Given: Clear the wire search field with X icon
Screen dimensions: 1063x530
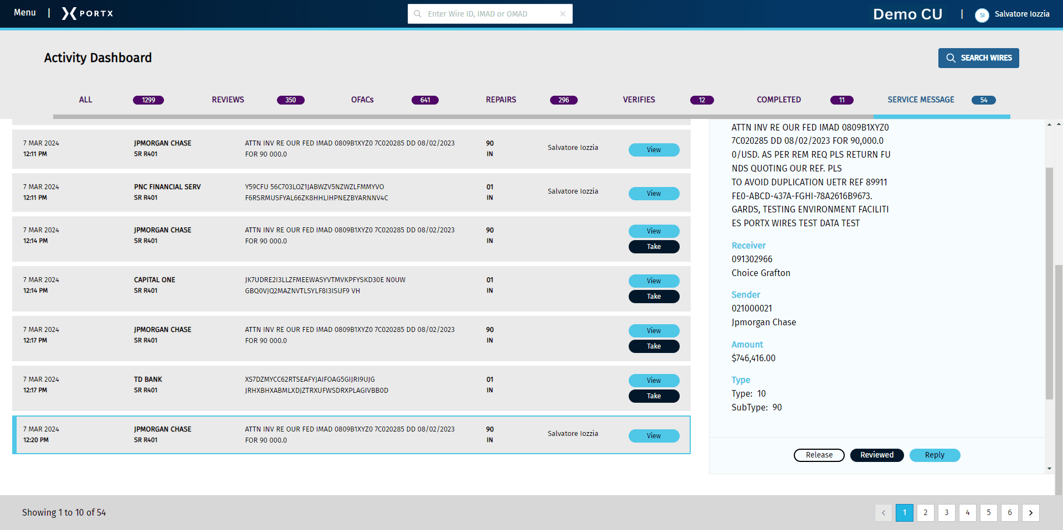Looking at the screenshot, I should (x=563, y=14).
